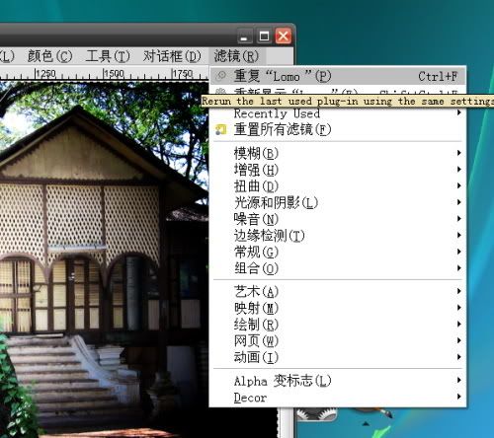Minimize the image editor window

point(245,36)
